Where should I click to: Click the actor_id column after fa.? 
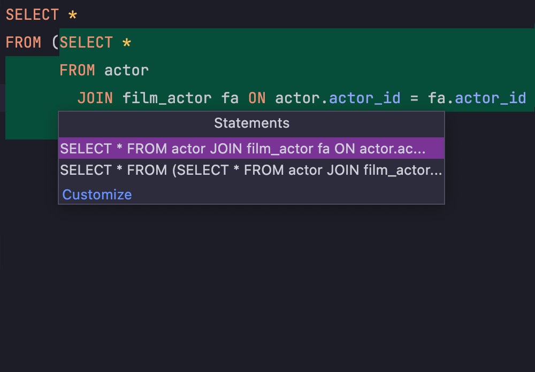point(491,98)
